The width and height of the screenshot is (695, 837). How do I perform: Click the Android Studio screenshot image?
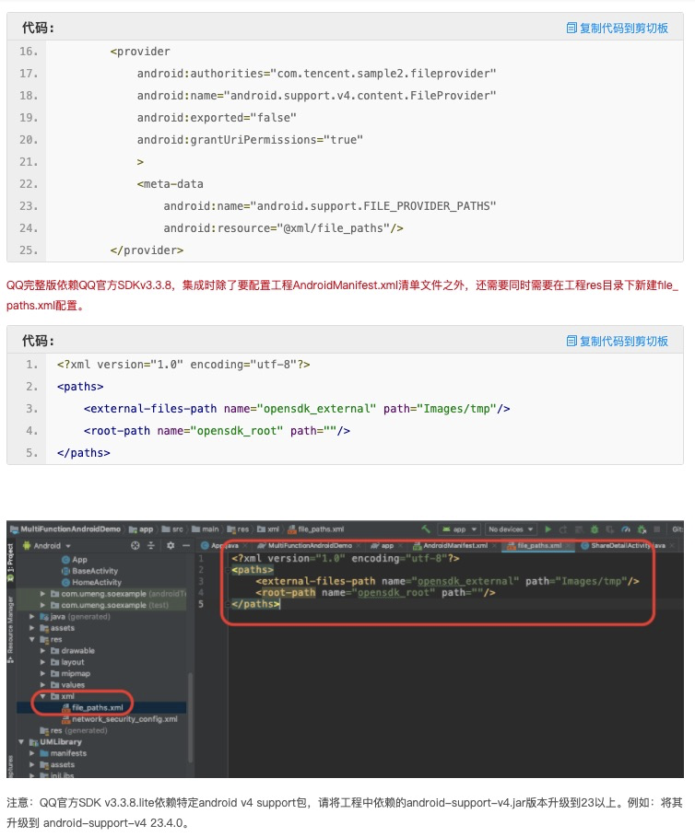click(x=345, y=649)
